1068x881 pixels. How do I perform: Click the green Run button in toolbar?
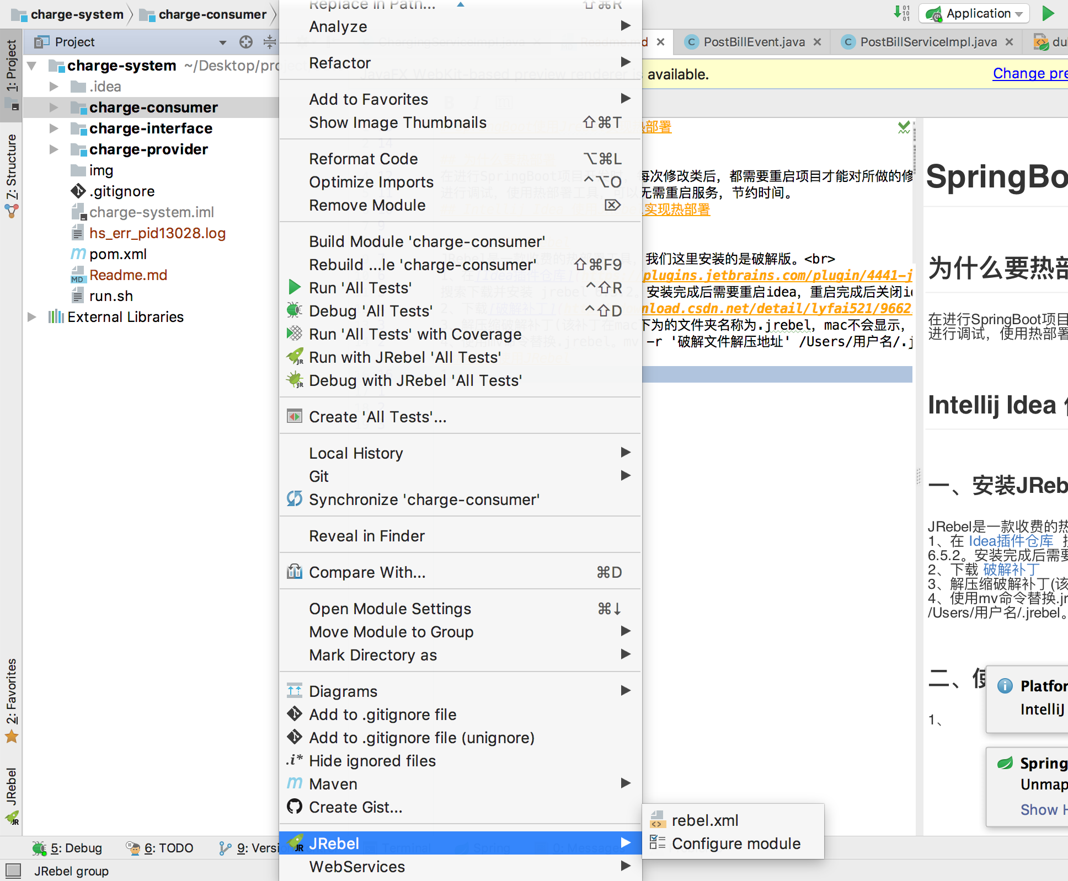pos(1048,13)
